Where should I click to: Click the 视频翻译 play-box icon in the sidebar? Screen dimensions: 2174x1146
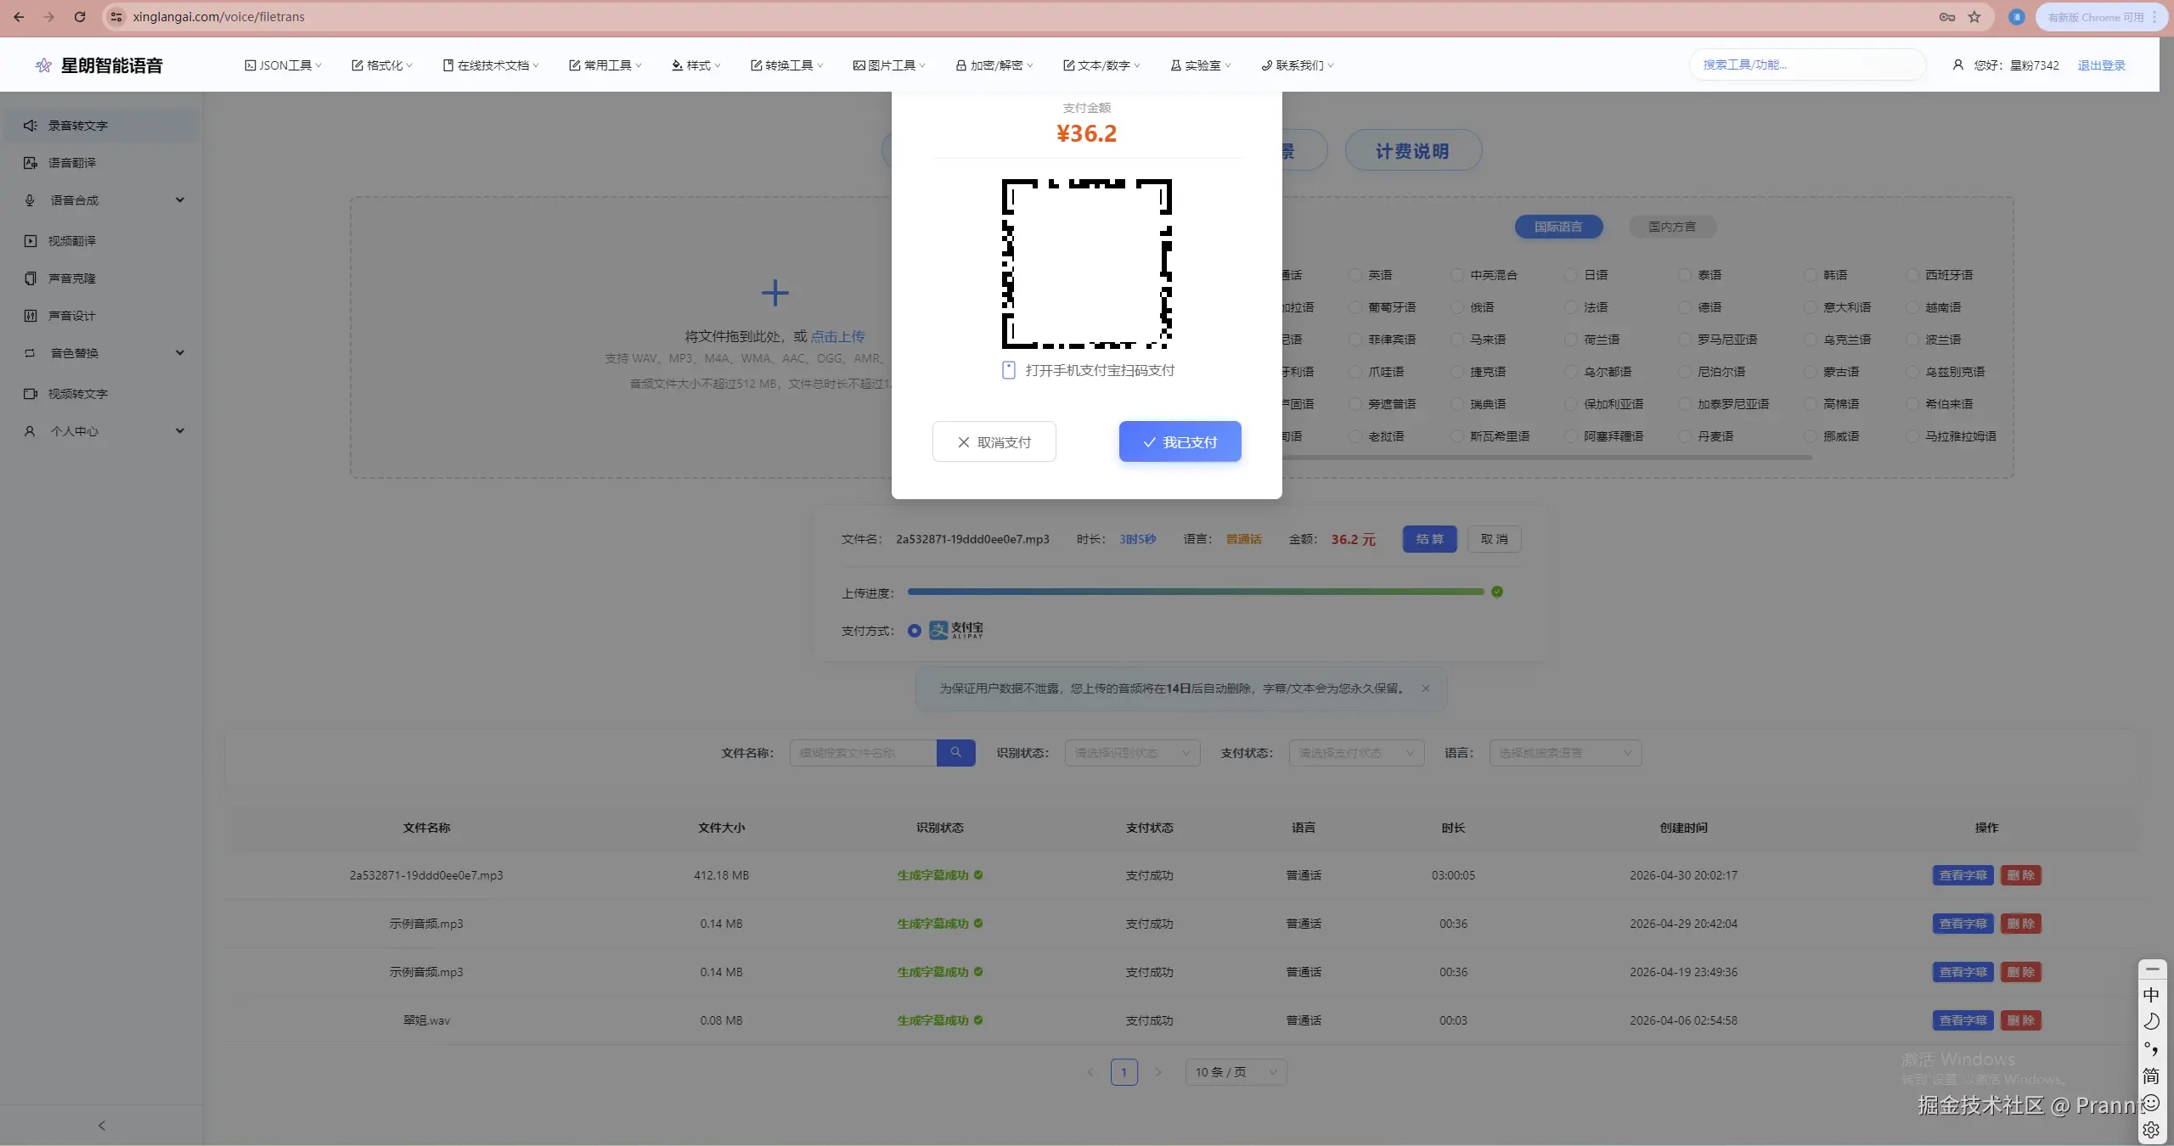[31, 241]
